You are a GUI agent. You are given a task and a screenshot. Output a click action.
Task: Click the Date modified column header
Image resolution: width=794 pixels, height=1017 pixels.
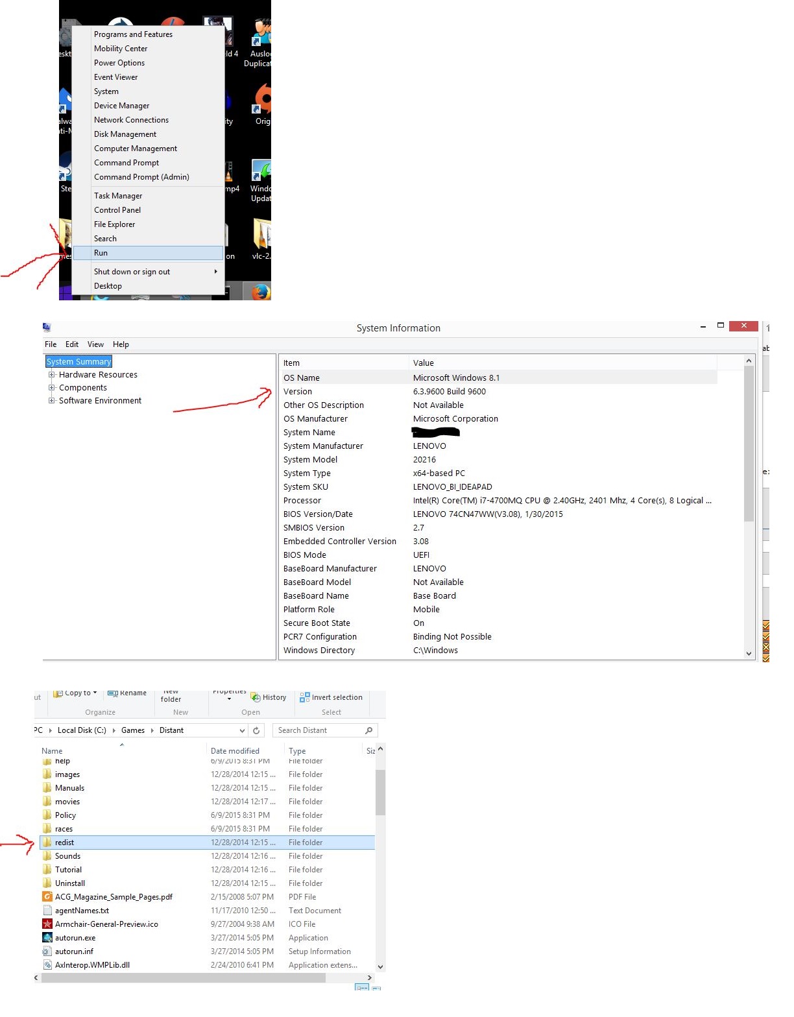pyautogui.click(x=245, y=750)
